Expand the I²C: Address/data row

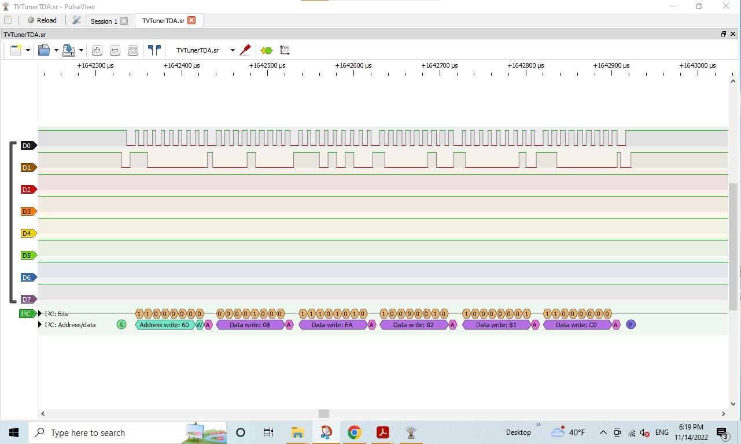pyautogui.click(x=39, y=324)
